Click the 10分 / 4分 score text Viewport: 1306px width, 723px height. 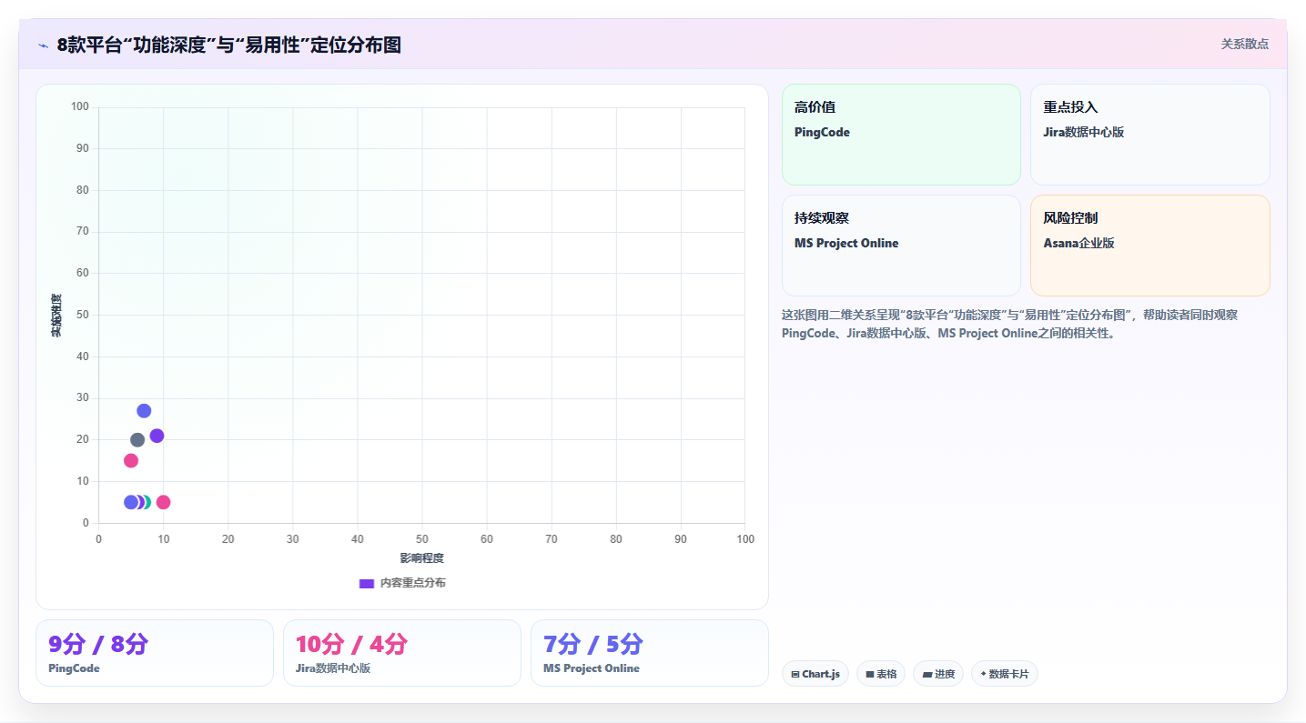[x=351, y=644]
